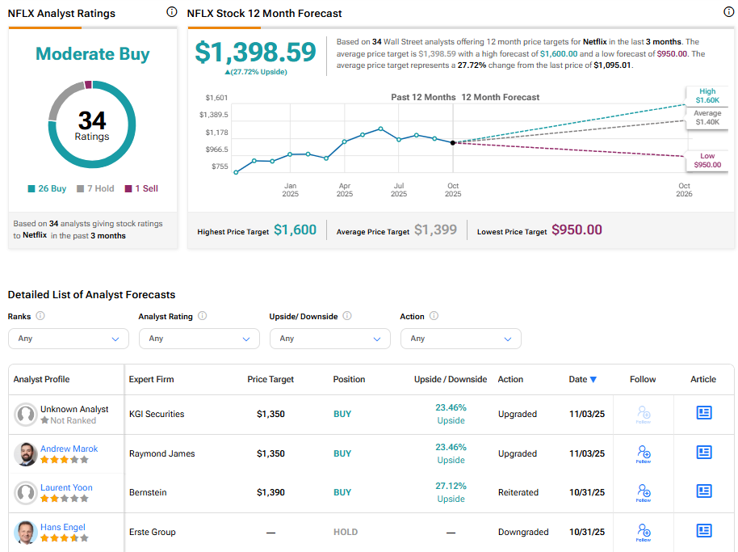Open Laurent Yoon's analyst profile

66,487
